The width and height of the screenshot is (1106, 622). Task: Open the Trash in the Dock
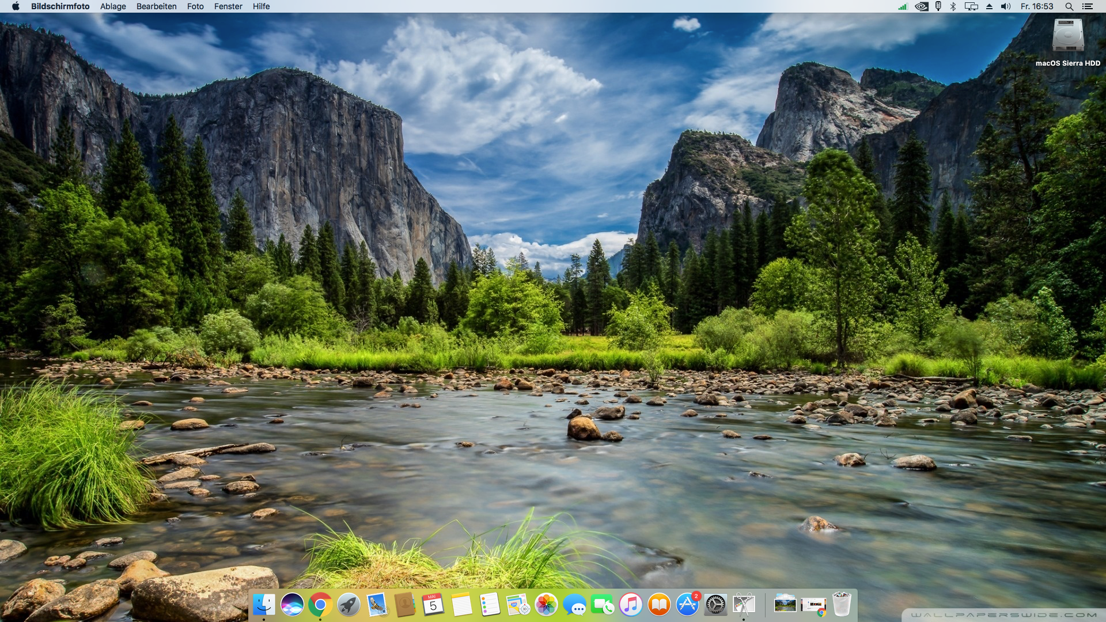click(x=842, y=605)
